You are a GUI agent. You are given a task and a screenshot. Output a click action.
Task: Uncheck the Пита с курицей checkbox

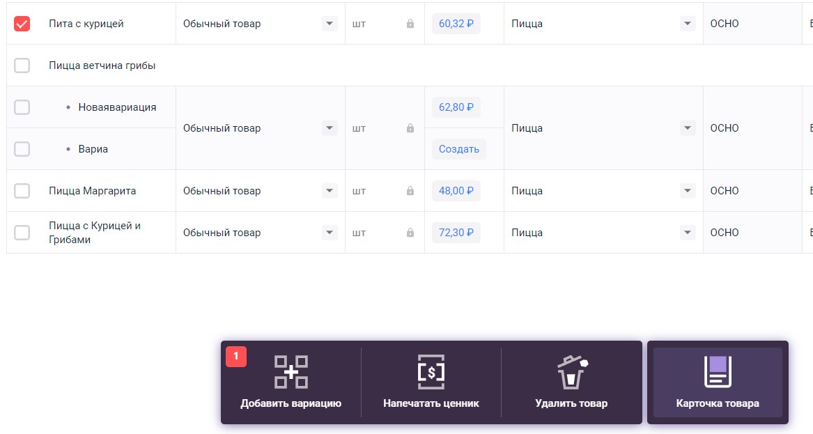tap(22, 24)
